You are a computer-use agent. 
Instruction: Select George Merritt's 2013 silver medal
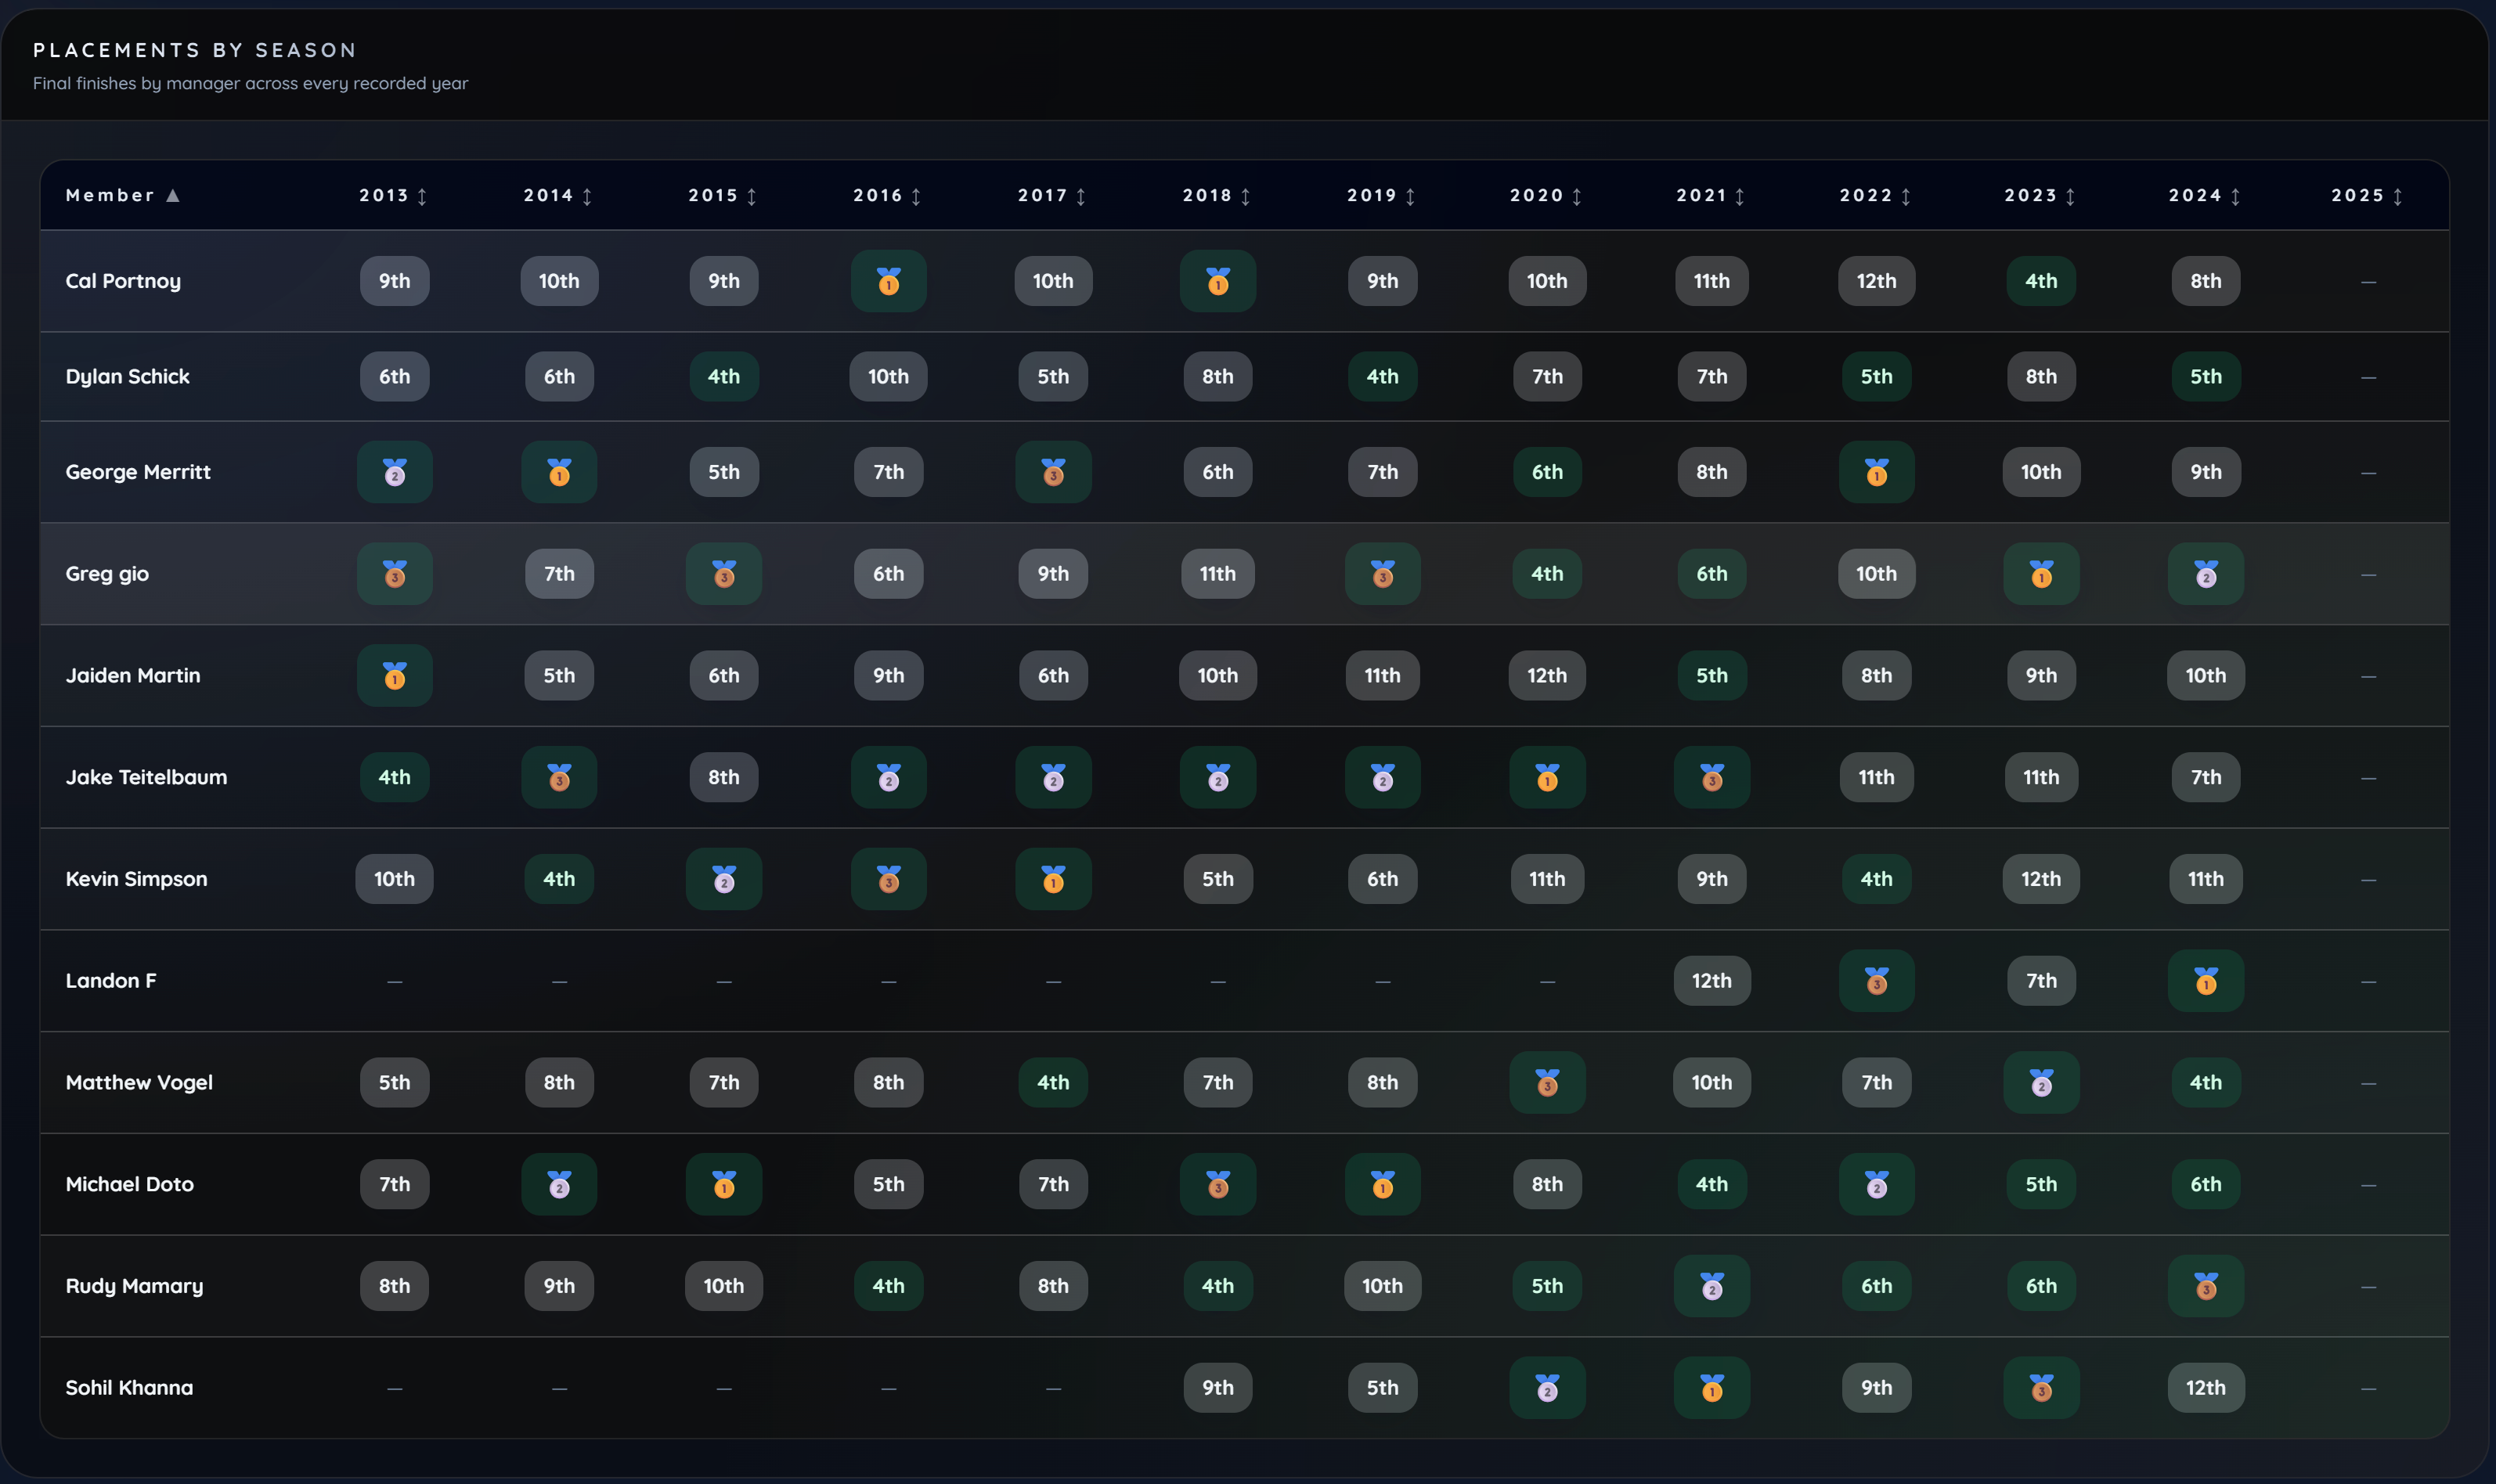click(x=394, y=472)
